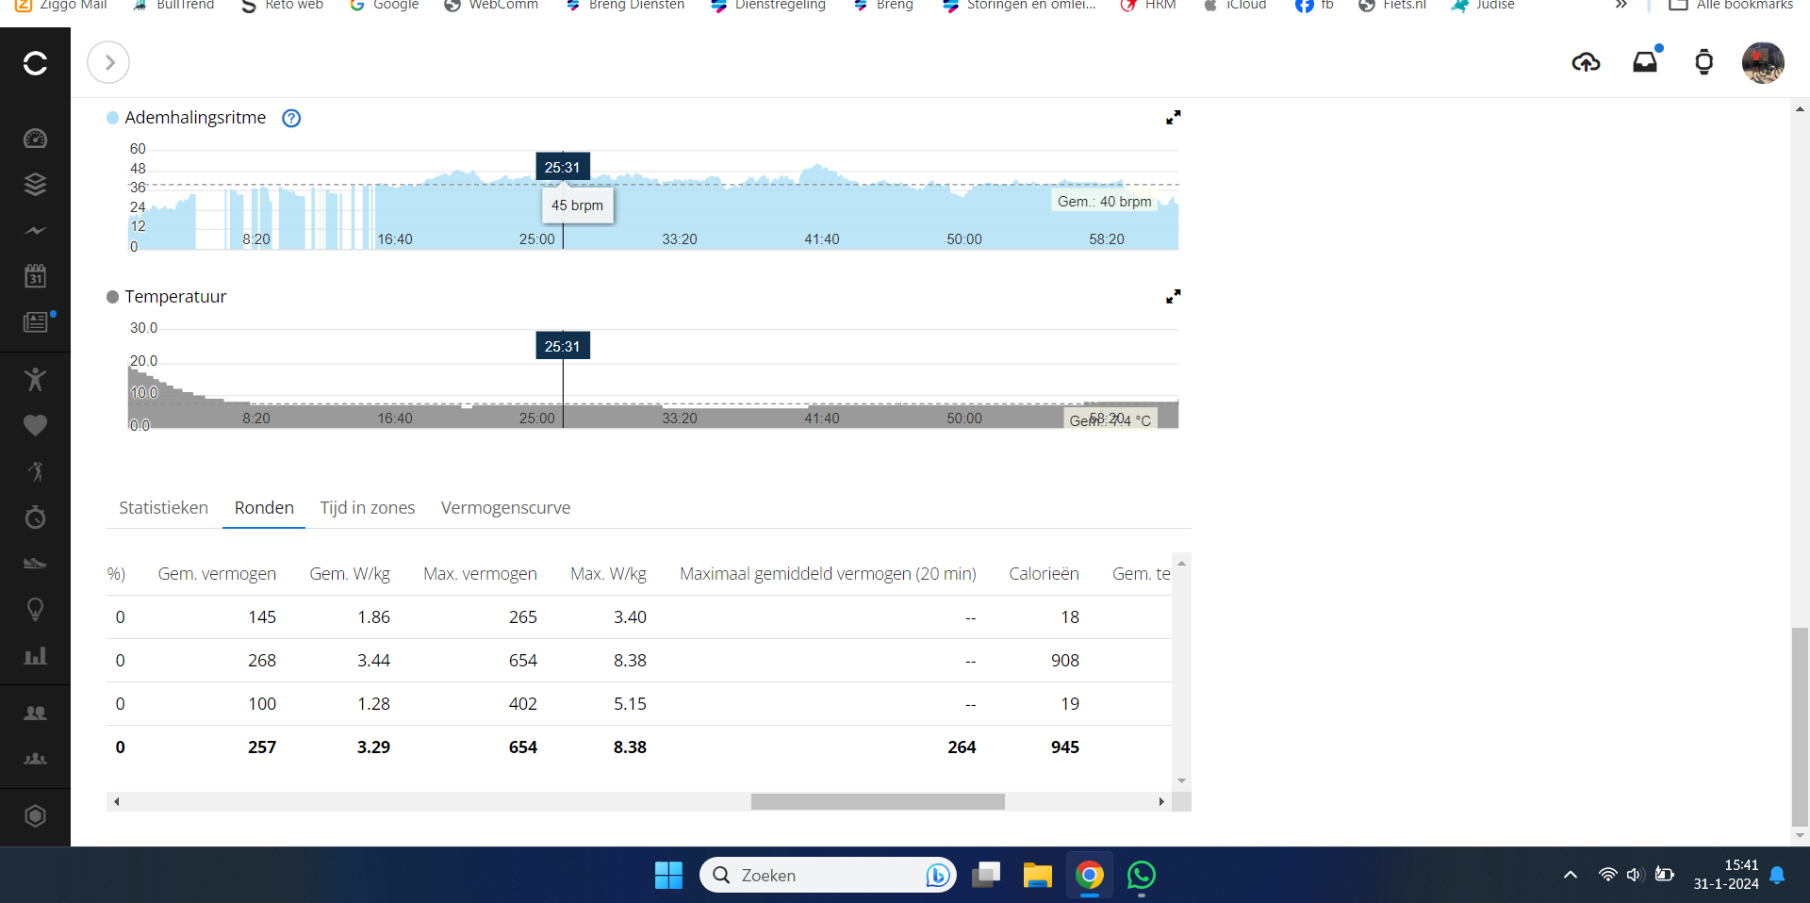Switch to the Statistieken tab

[163, 508]
